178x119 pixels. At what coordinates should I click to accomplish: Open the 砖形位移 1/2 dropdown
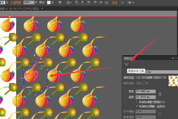(142, 83)
